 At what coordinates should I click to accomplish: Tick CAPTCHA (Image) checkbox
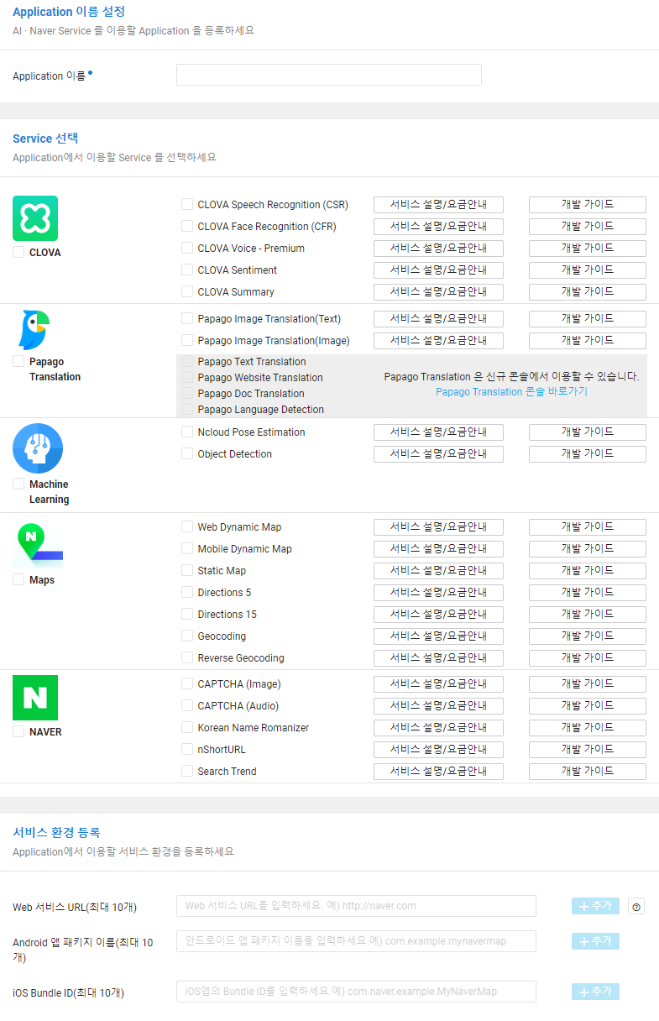(x=187, y=683)
